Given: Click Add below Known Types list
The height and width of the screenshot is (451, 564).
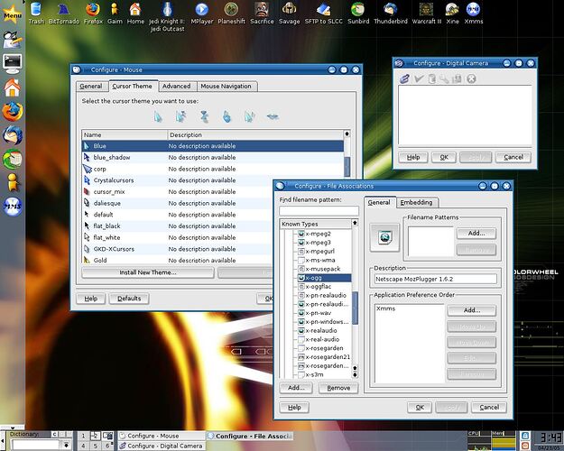Looking at the screenshot, I should (x=296, y=388).
